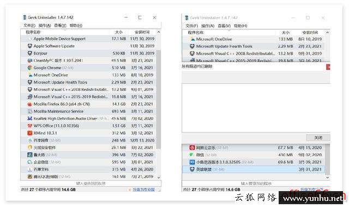Viewport: 349px width, 208px height.
Task: Click the Mozilla Firefox 86.0 icon
Action: 30,104
